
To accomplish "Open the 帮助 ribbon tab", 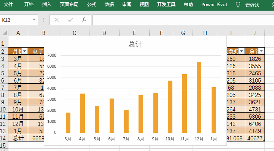I will click(x=188, y=4).
